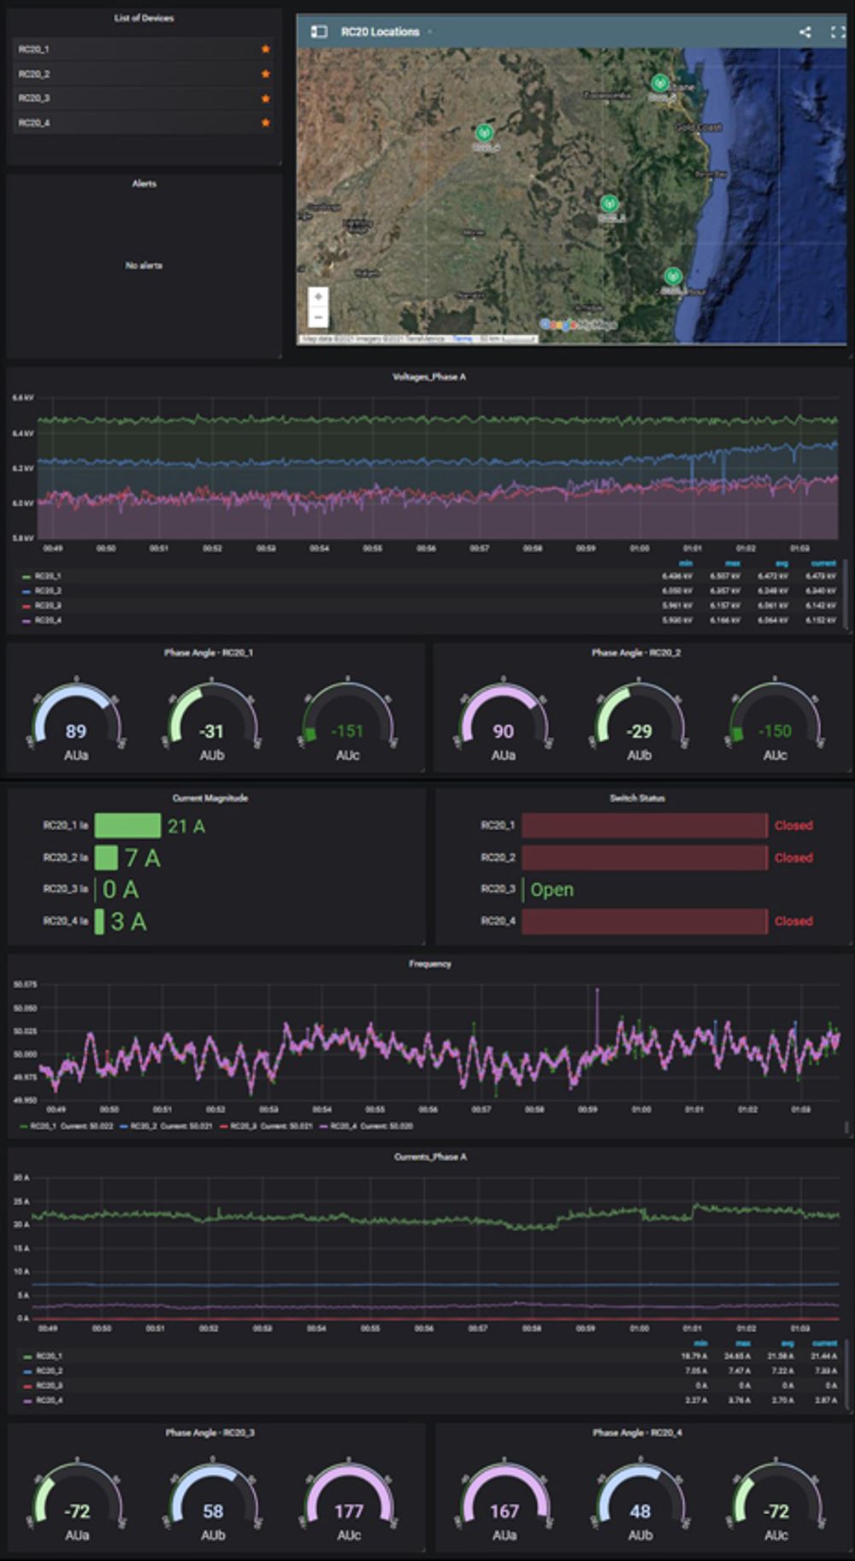
Task: Click the share icon on RC20 Locations map
Action: (805, 32)
